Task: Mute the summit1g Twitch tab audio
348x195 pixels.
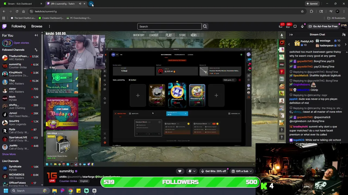Action: pos(80,4)
